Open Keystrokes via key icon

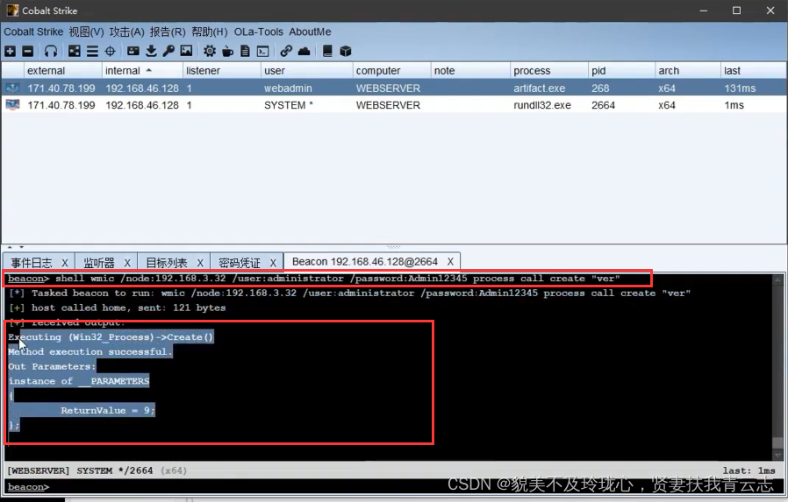168,51
